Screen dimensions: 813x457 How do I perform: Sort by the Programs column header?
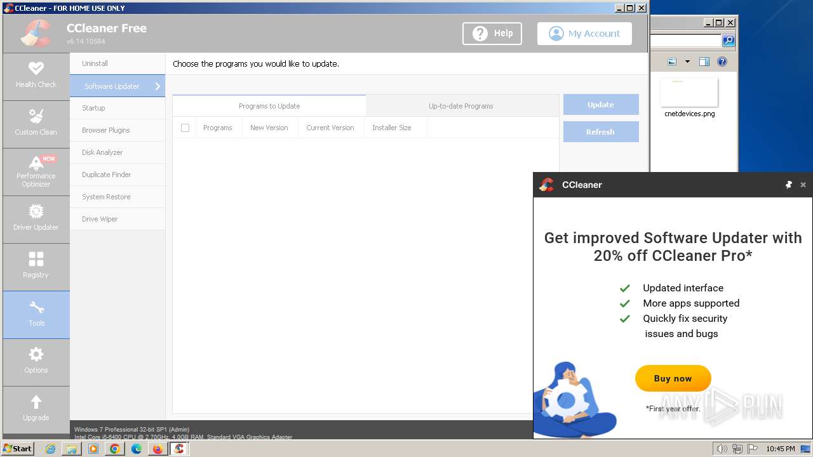tap(218, 128)
